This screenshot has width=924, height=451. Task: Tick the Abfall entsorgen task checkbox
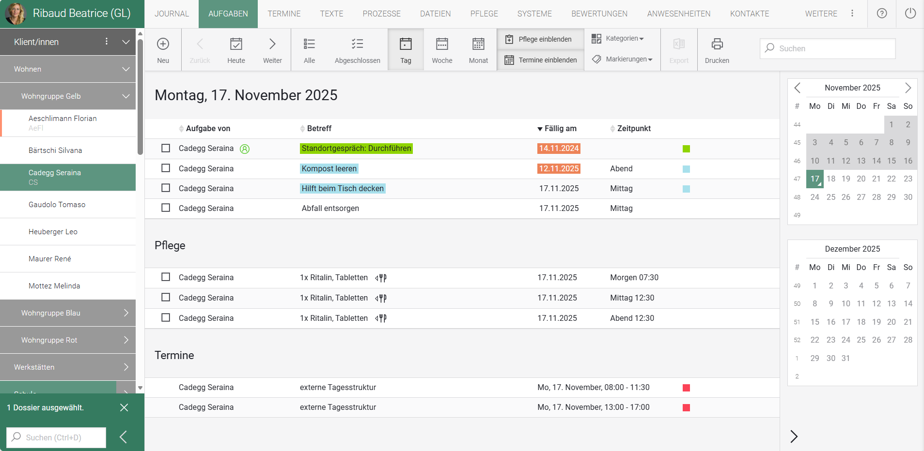click(x=166, y=208)
